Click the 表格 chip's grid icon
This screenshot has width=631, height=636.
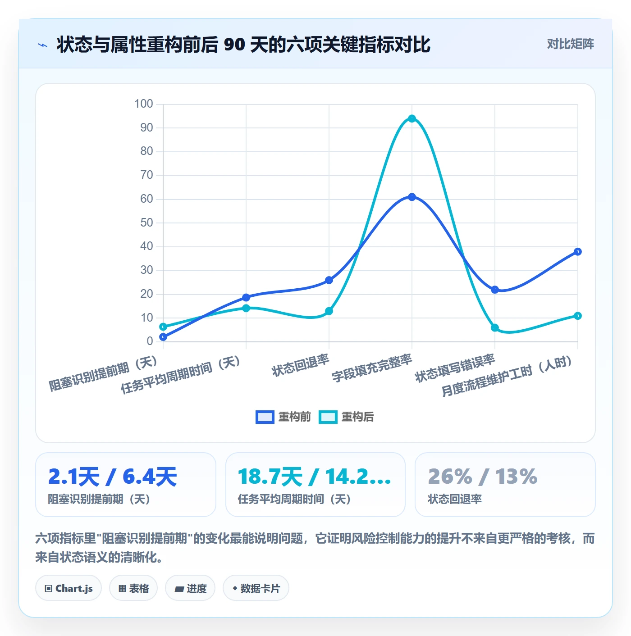[122, 588]
